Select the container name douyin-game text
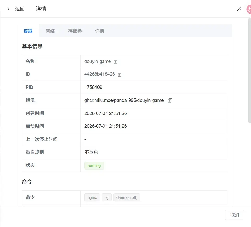Viewport: 251px width, 227px height. (97, 61)
